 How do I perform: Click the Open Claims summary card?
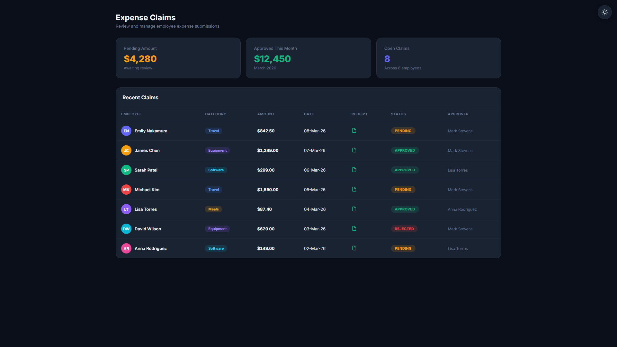[x=439, y=58]
